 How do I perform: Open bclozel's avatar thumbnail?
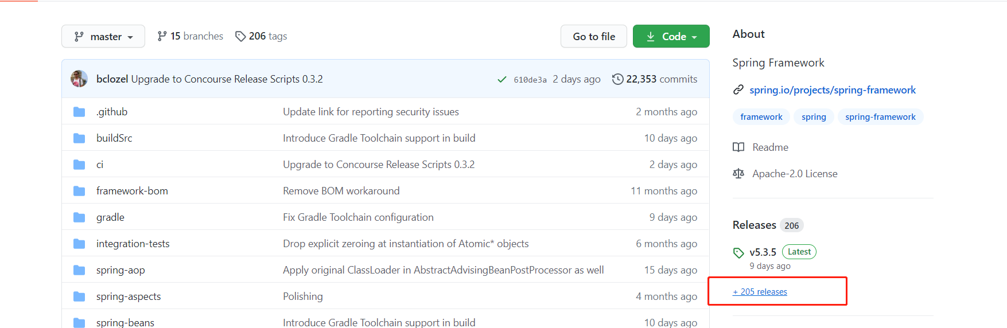[79, 79]
